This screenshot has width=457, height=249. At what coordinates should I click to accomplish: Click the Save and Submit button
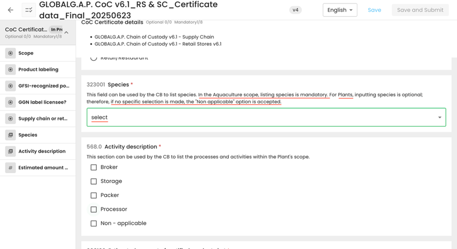(x=420, y=10)
